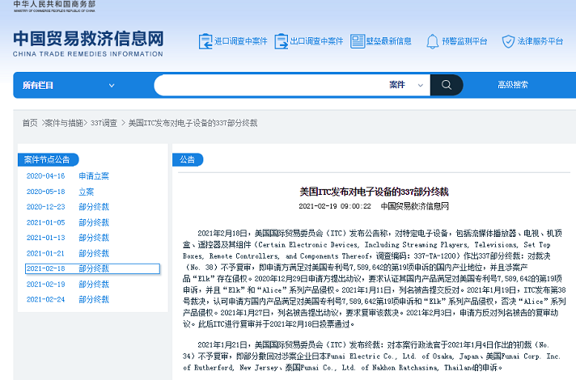Open the 2021-02-19 部分终裁 entry
Image resolution: width=576 pixels, height=380 pixels.
(68, 284)
